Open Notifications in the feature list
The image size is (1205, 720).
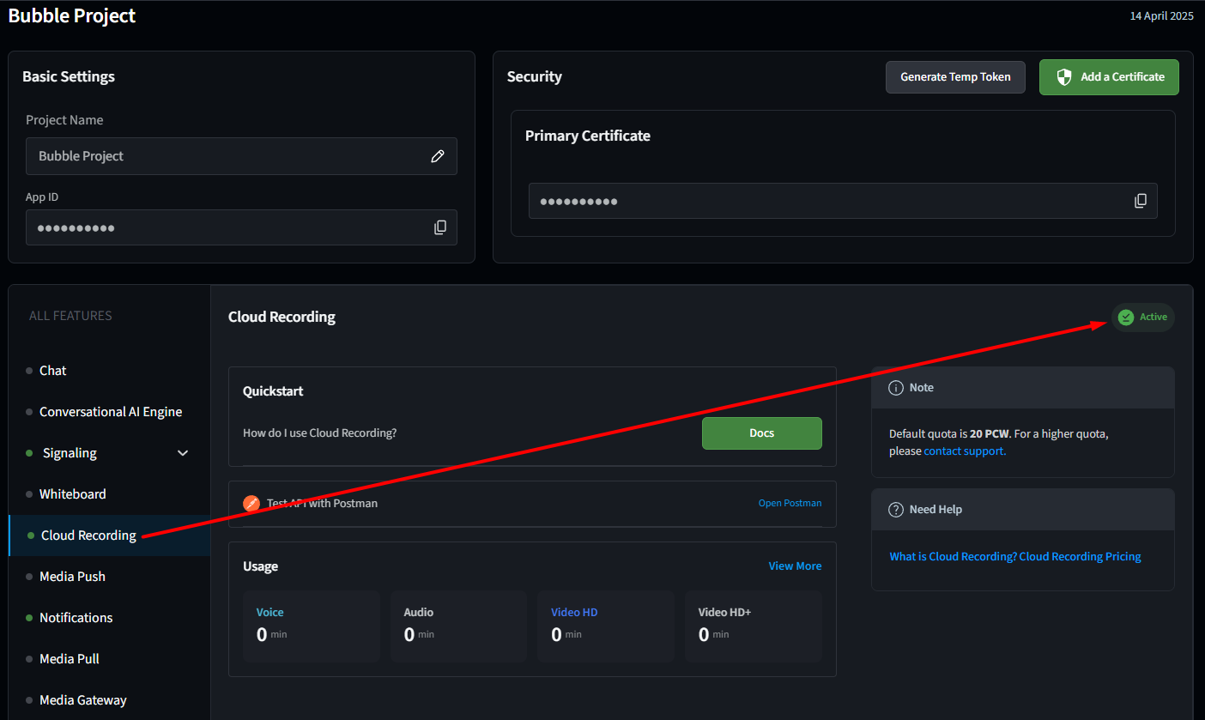coord(76,618)
